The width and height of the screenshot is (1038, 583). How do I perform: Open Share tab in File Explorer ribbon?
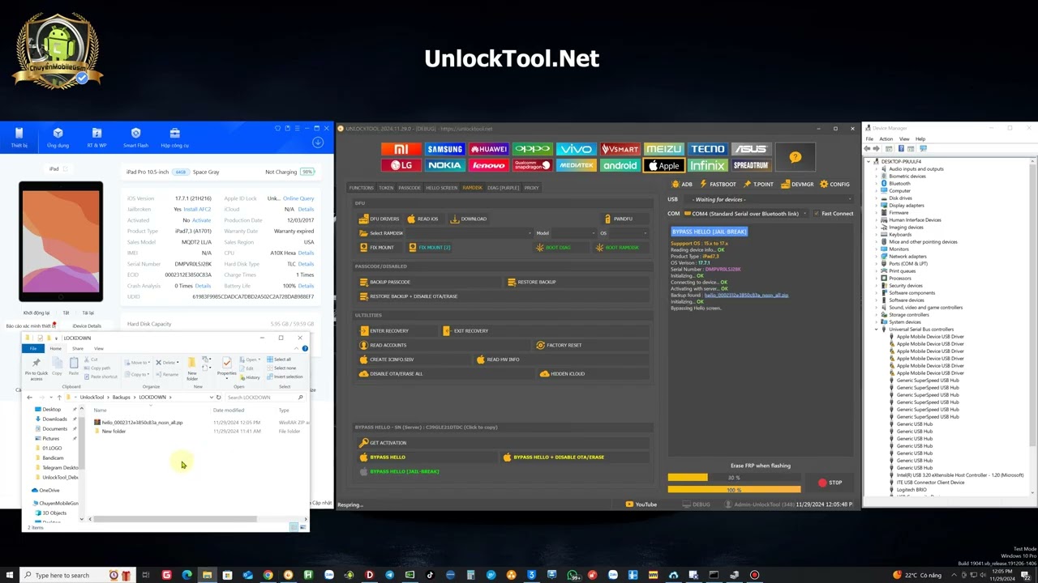(78, 348)
